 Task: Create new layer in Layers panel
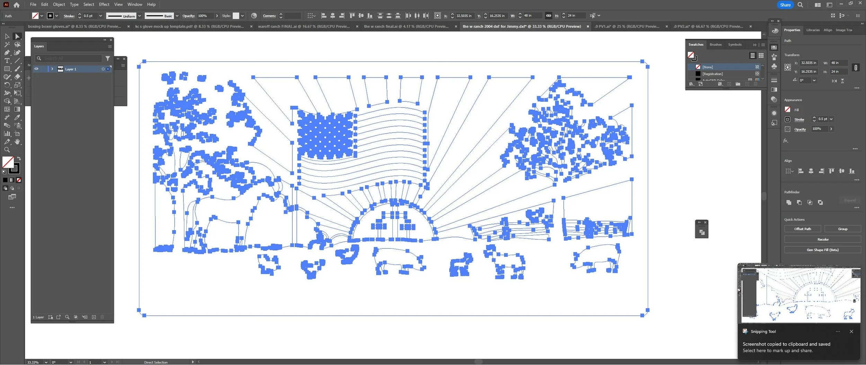[x=94, y=317]
